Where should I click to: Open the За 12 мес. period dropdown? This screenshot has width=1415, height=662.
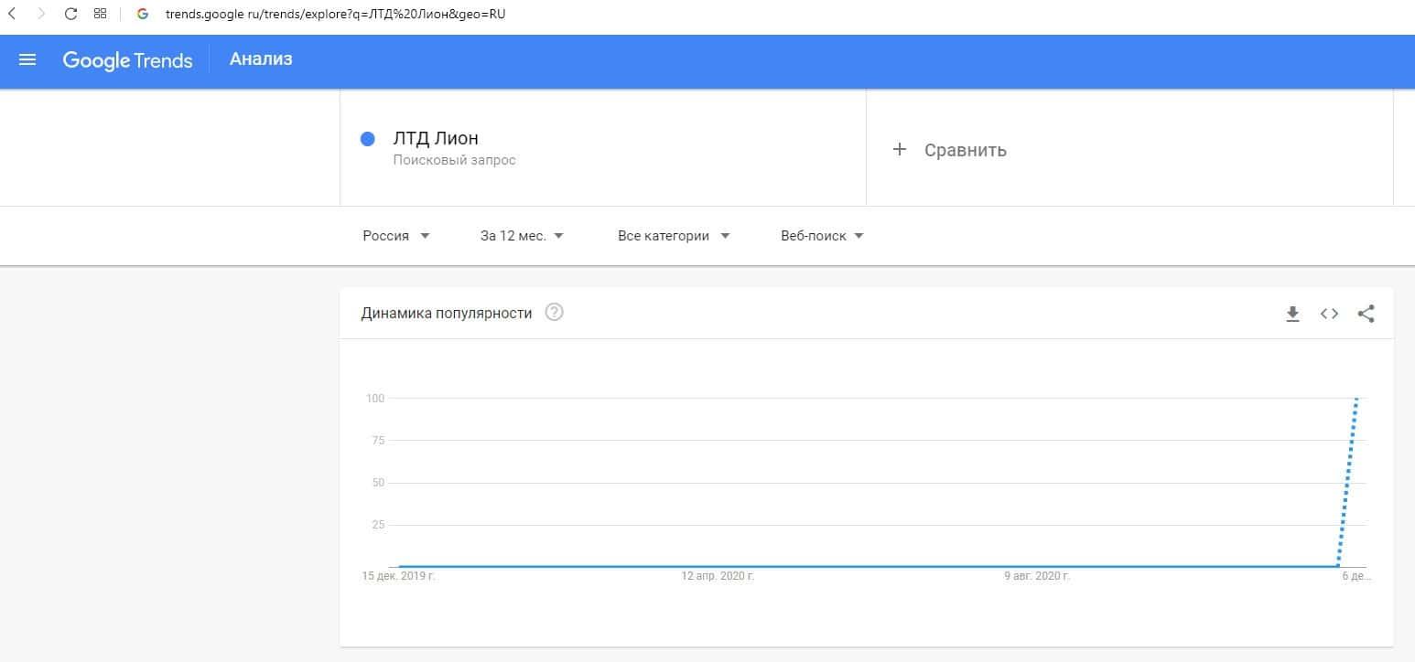[522, 236]
